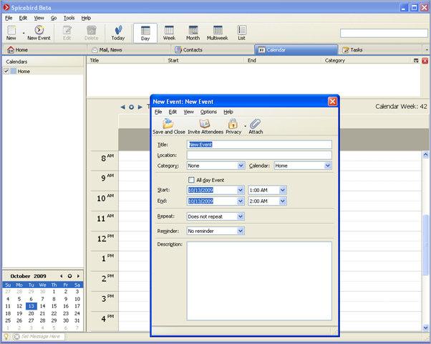Enable the All day Event checkbox
Screen dimensions: 431x344
tap(191, 180)
